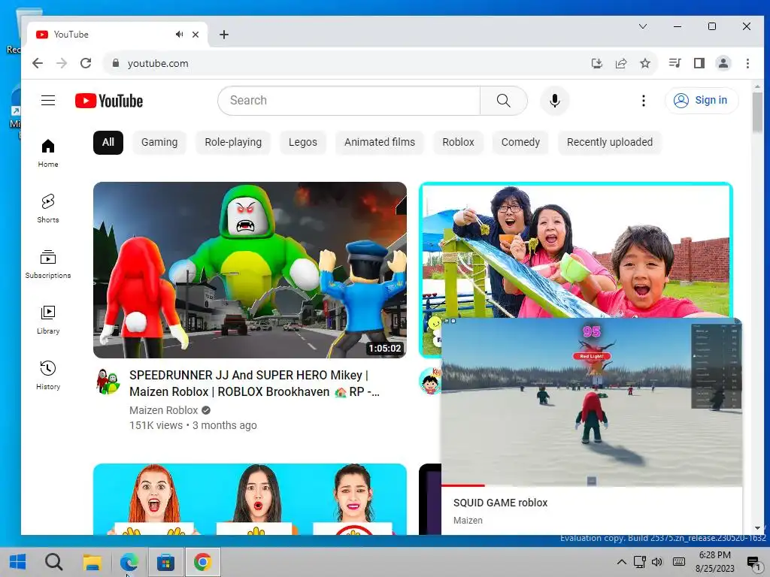
Task: Click the browser forward arrow
Action: click(x=62, y=63)
